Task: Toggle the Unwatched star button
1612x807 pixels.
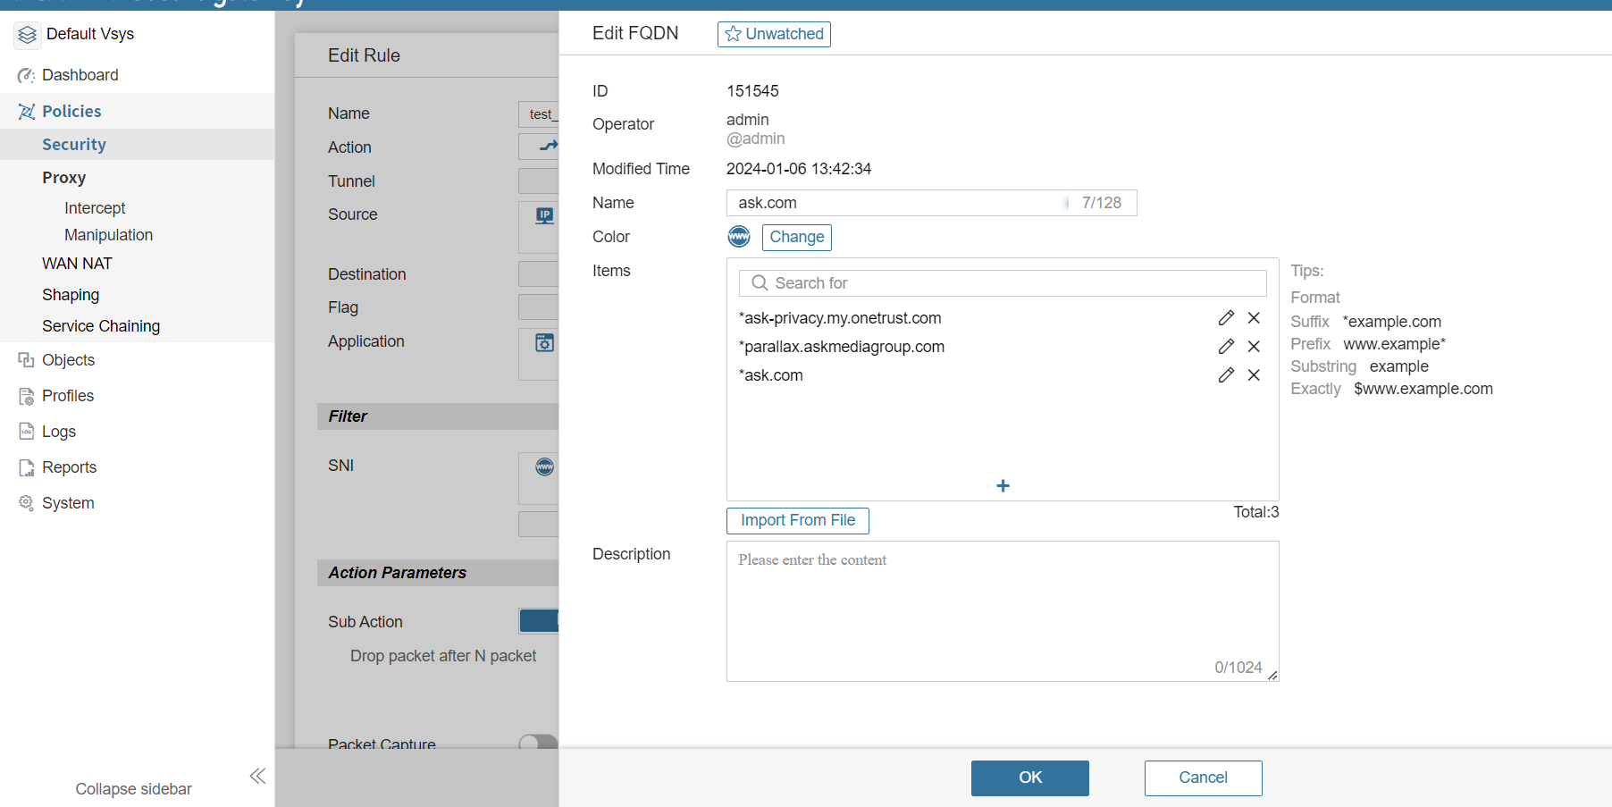Action: click(x=774, y=34)
